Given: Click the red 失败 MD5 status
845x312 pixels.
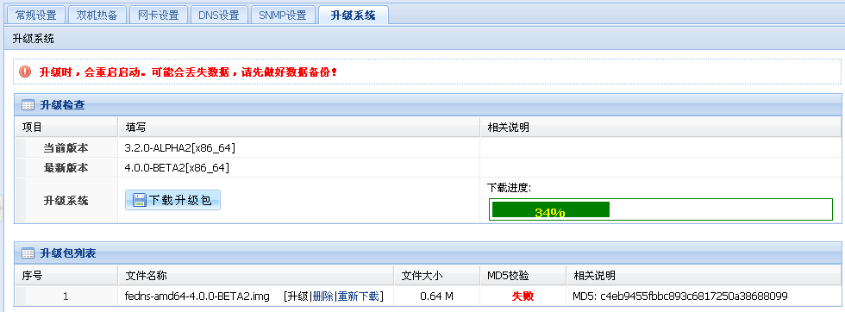Looking at the screenshot, I should (x=523, y=296).
